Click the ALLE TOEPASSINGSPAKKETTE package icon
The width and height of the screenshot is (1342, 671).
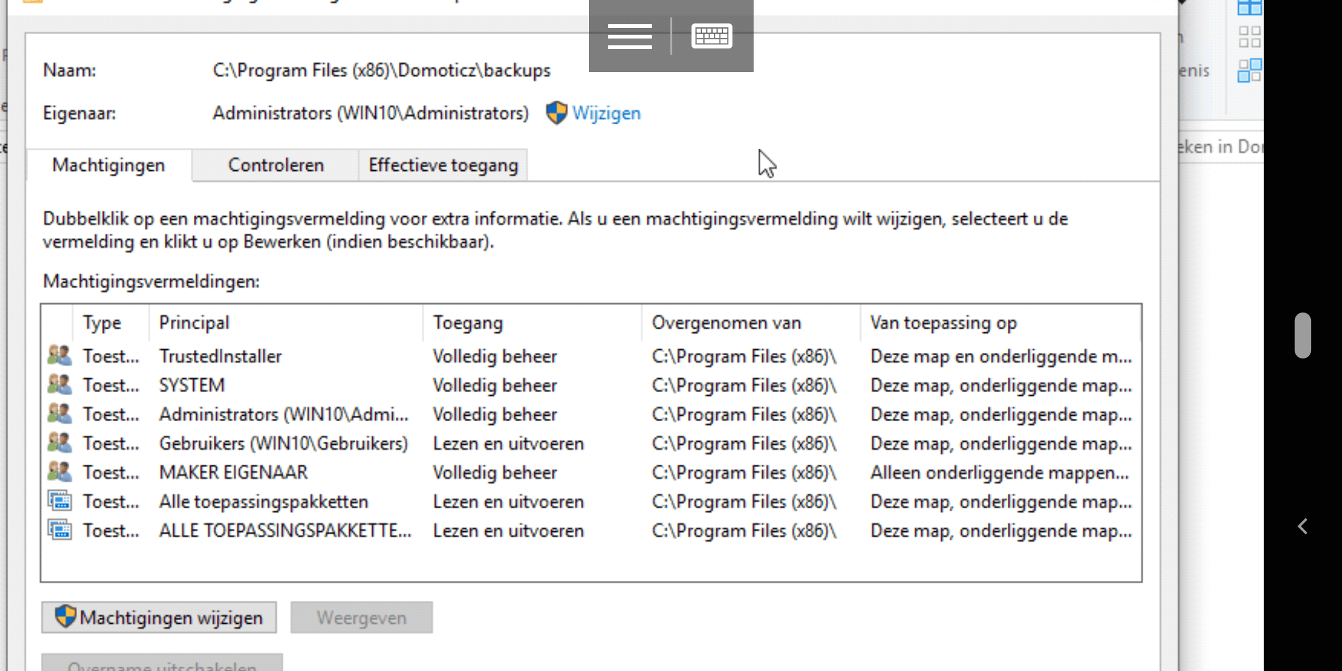click(x=60, y=531)
